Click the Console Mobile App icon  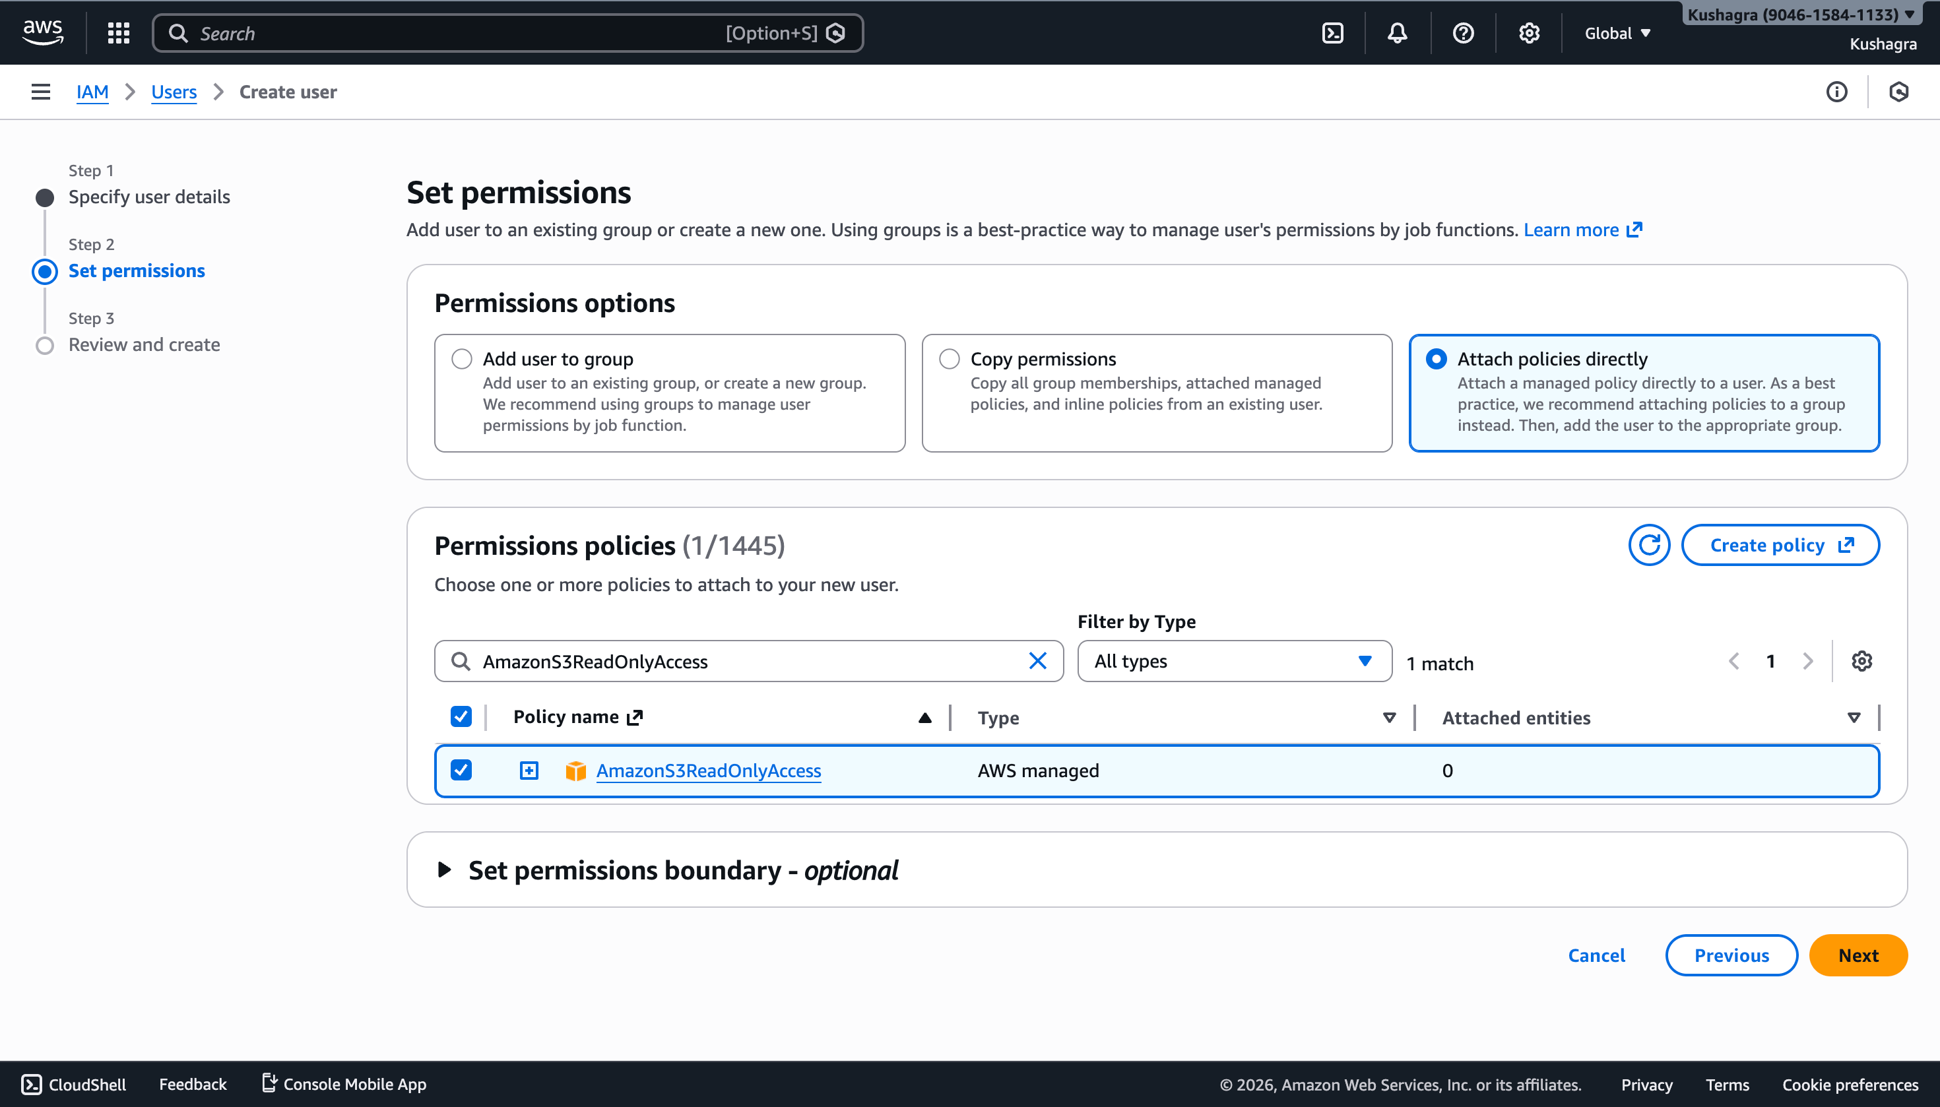(269, 1083)
